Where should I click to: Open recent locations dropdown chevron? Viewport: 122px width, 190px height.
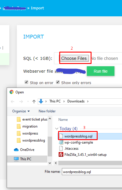click(28, 102)
